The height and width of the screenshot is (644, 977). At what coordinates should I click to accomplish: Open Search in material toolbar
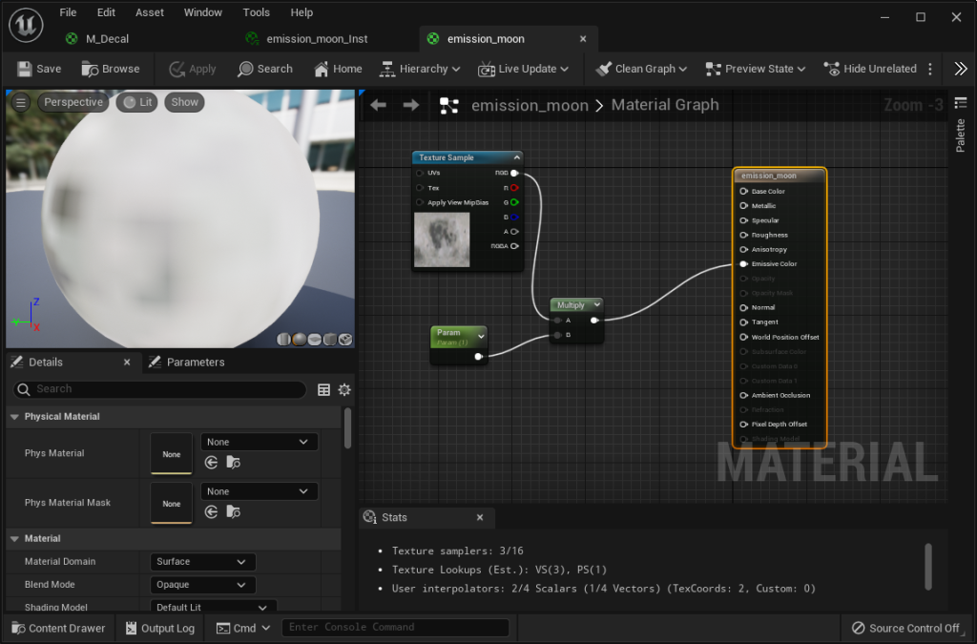265,69
